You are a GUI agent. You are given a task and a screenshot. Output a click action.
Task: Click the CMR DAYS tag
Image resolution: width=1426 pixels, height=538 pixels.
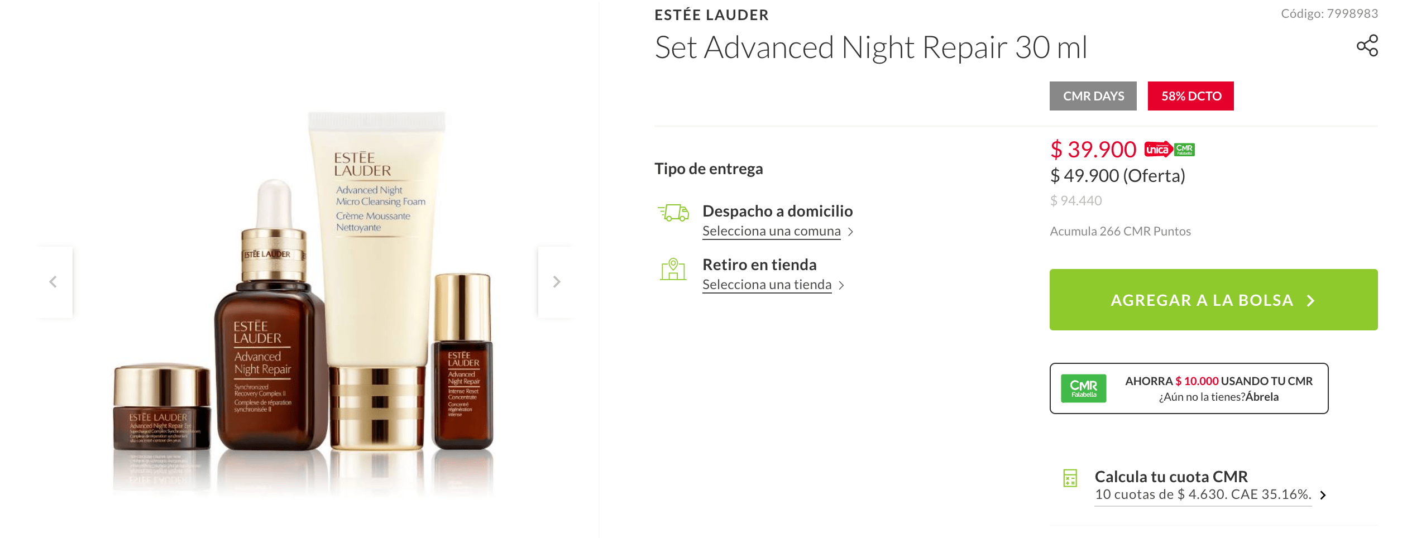point(1093,96)
